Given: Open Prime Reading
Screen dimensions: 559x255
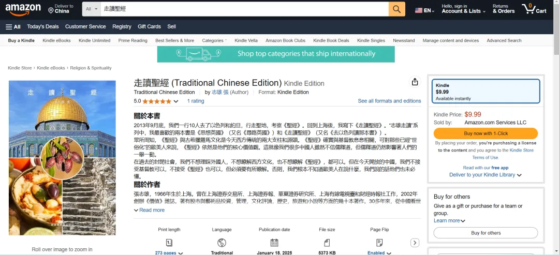Looking at the screenshot, I should click(x=133, y=40).
